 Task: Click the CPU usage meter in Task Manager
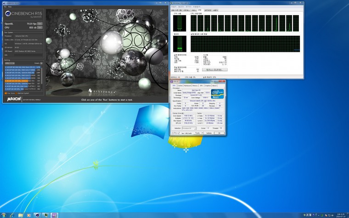point(180,23)
